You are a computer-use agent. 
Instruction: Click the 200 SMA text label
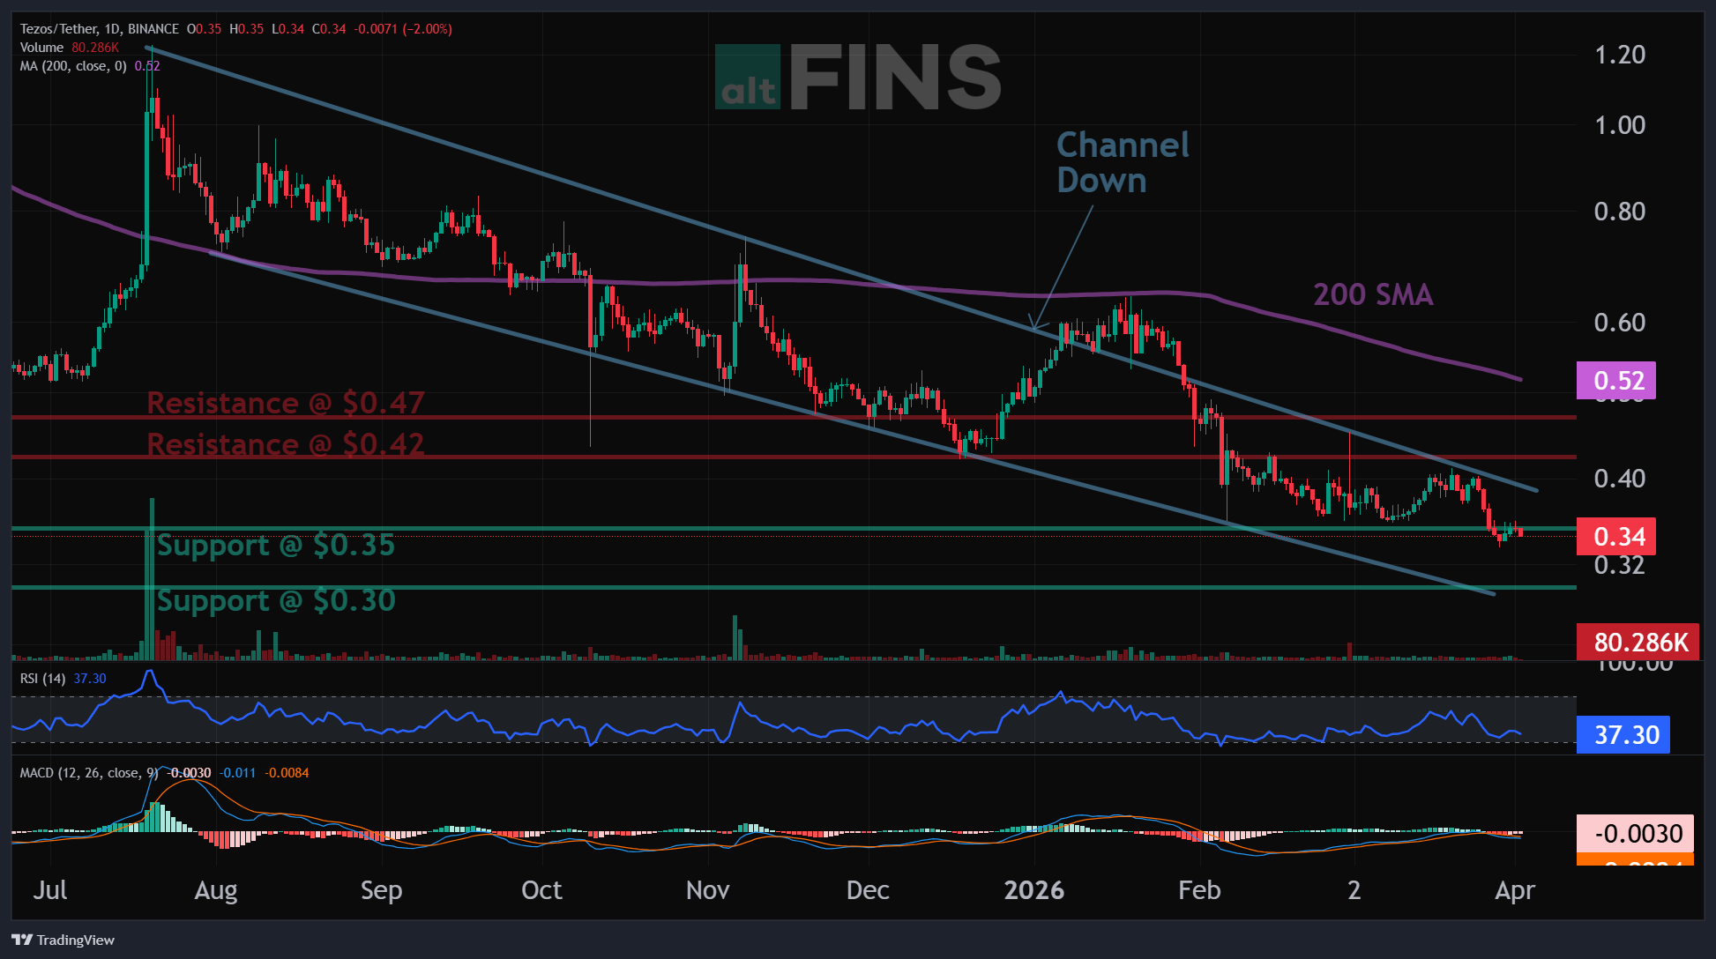point(1373,294)
